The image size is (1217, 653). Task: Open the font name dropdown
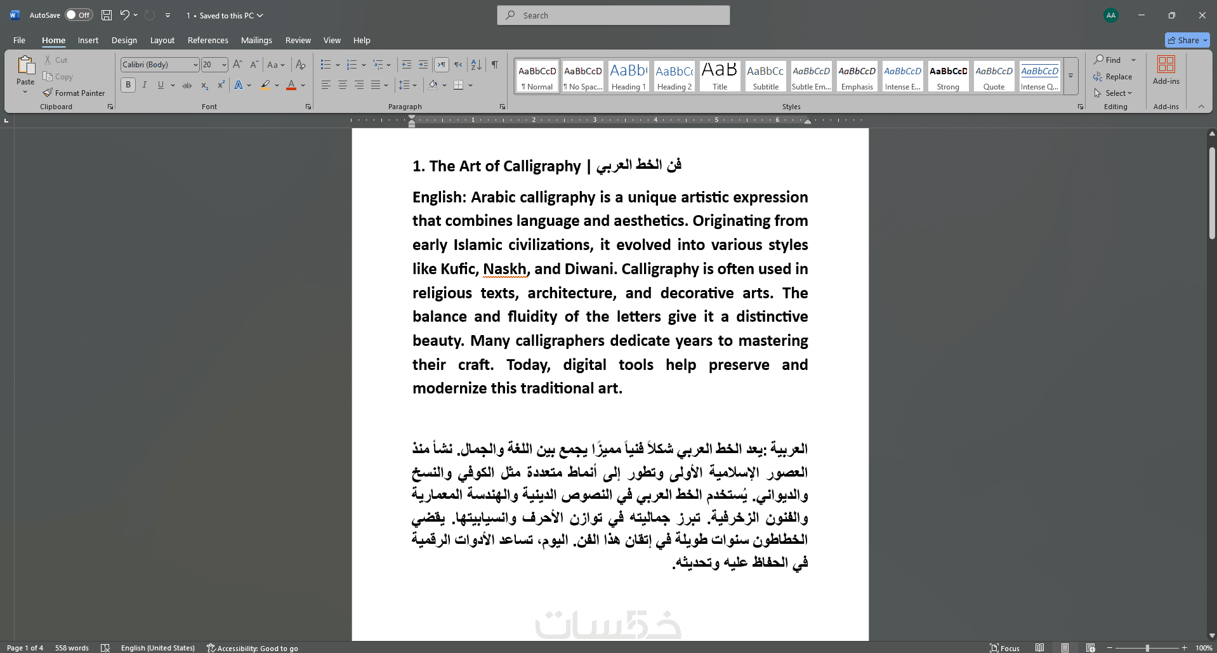click(x=195, y=65)
